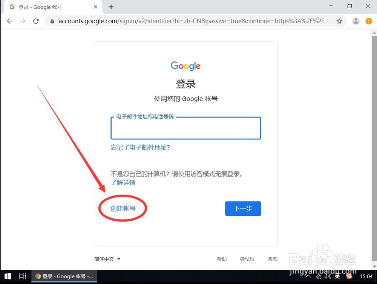Open a new tab with the plus button
This screenshot has height=284, width=377.
111,7
